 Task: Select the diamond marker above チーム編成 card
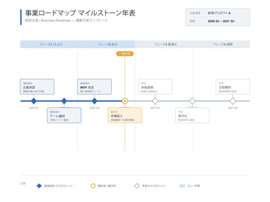click(64, 101)
